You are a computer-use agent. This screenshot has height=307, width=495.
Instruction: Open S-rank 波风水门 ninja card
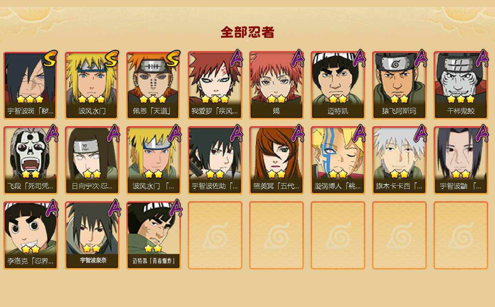(92, 85)
